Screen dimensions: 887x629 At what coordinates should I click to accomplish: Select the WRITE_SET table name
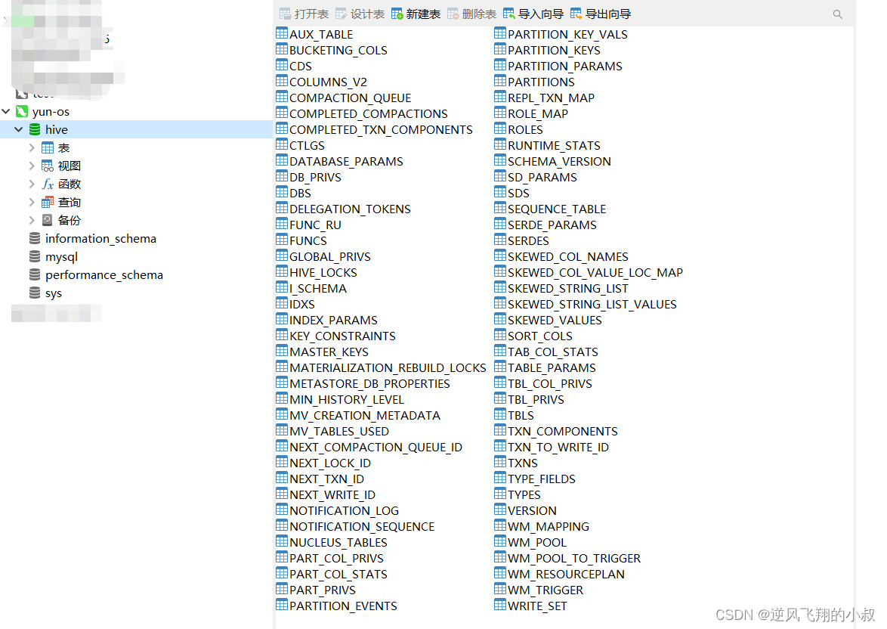[537, 606]
